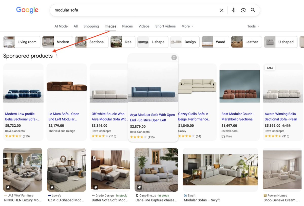304x206 pixels.
Task: Click tag icon on JASIWAY Furniture image
Action: click(8, 187)
